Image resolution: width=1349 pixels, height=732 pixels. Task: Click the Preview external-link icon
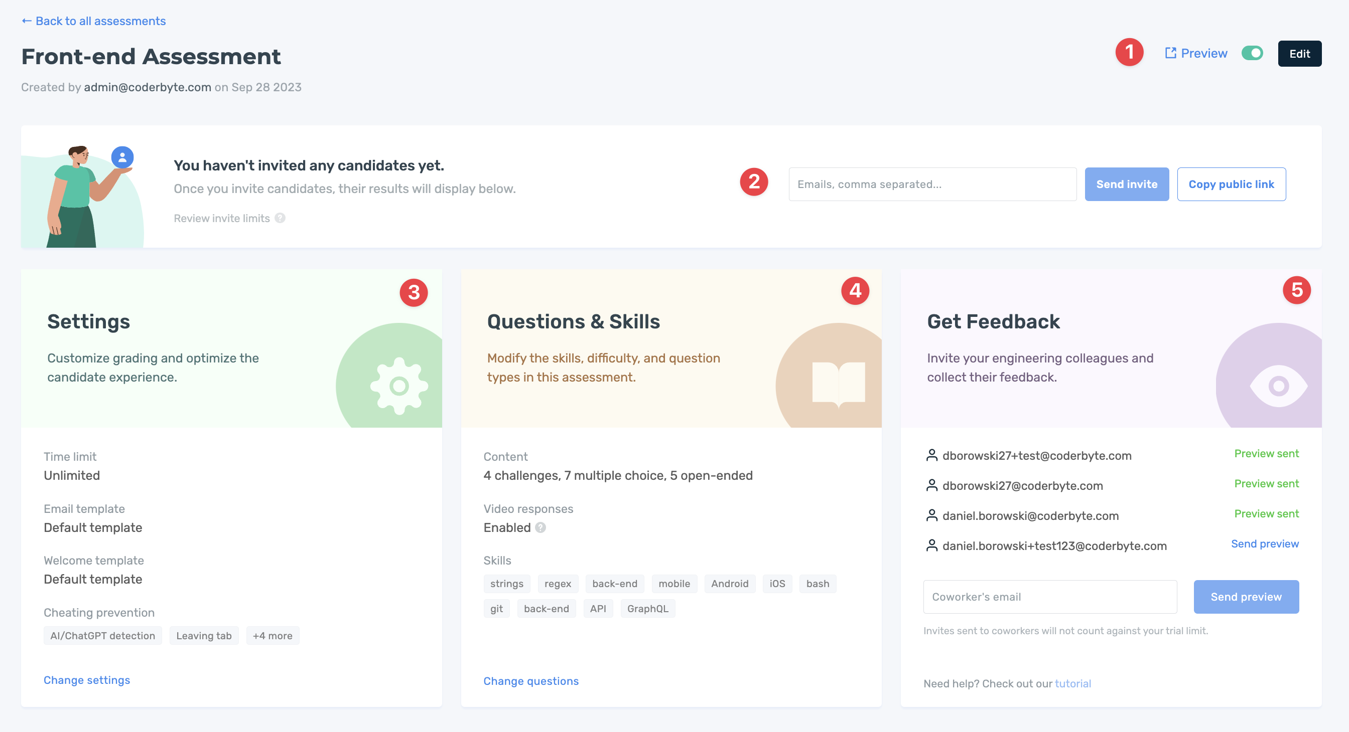coord(1170,53)
